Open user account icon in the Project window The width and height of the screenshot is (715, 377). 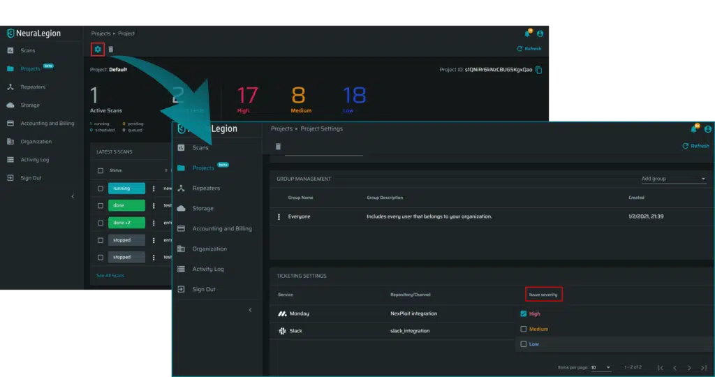pyautogui.click(x=540, y=34)
